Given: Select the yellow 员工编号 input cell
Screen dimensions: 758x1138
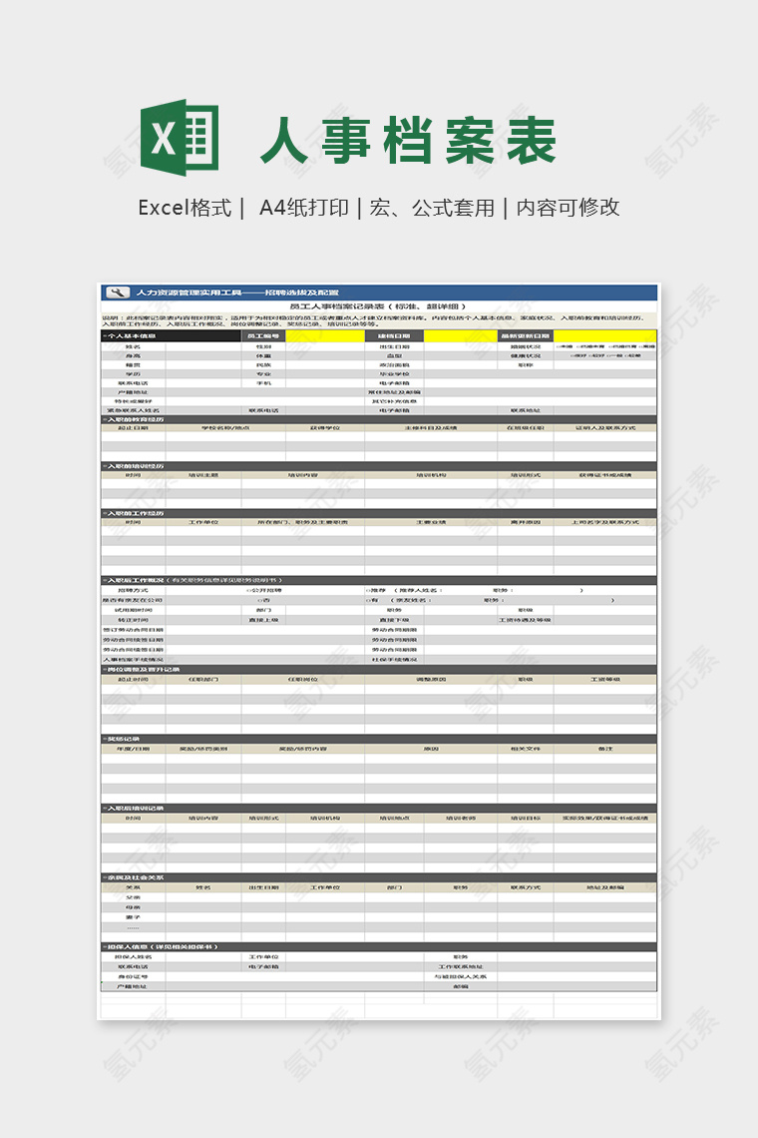Looking at the screenshot, I should click(325, 336).
